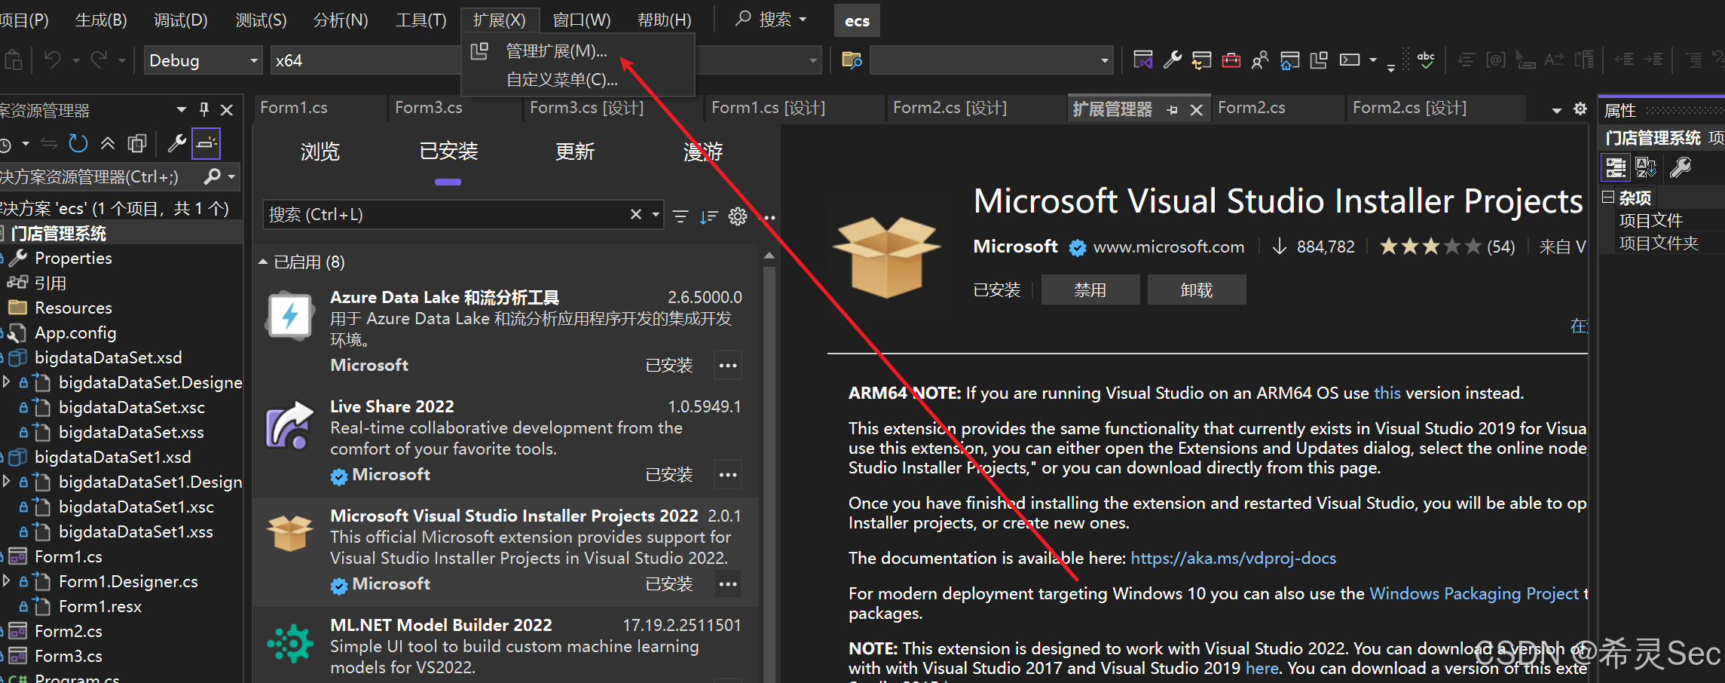Image resolution: width=1725 pixels, height=683 pixels.
Task: Click Show All Files icon in Solution Explorer
Action: tap(137, 143)
